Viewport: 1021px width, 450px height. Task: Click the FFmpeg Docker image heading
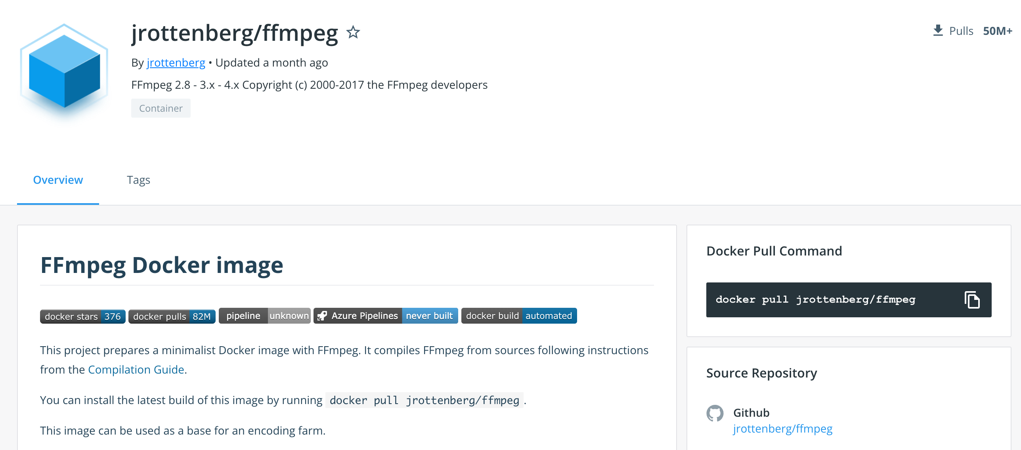click(162, 265)
